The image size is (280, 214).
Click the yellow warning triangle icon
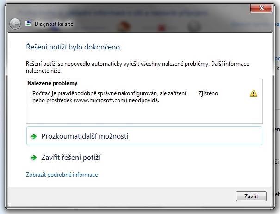254,93
